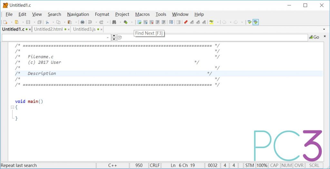This screenshot has width=330, height=169.
Task: Open the dropdown arrow beside the Paste icon
Action: point(76,22)
